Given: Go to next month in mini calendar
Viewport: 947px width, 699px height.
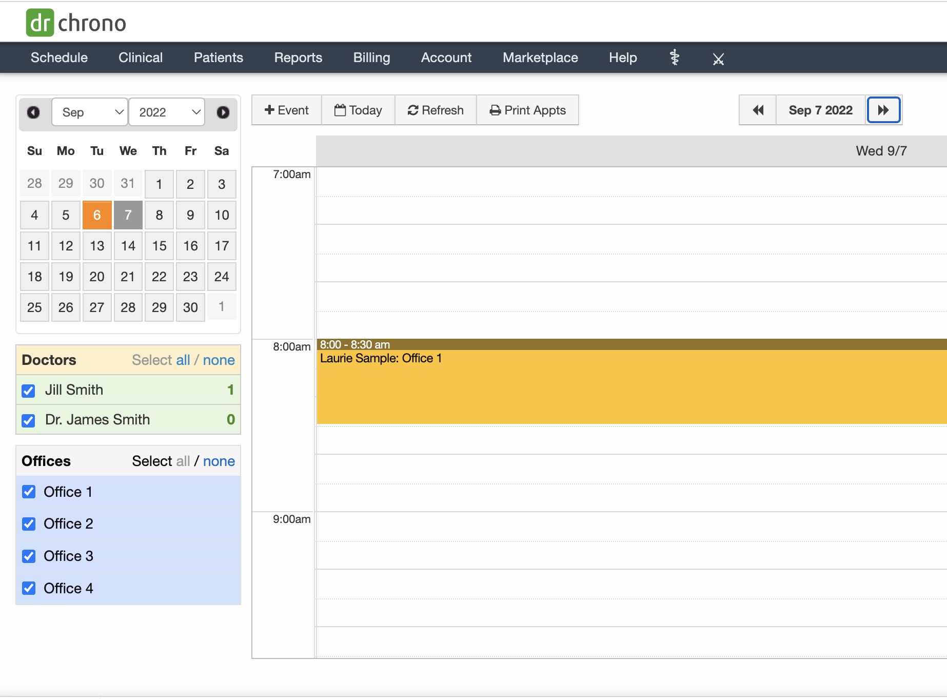Looking at the screenshot, I should pos(223,112).
